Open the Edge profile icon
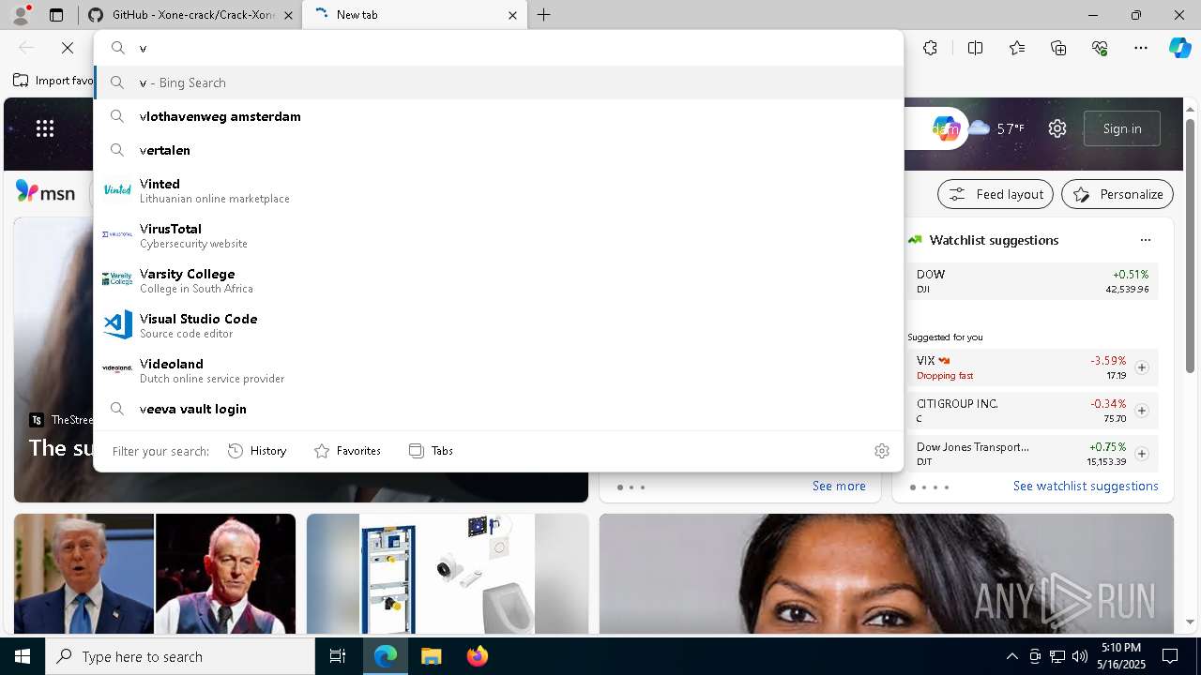The height and width of the screenshot is (675, 1201). coord(21,14)
